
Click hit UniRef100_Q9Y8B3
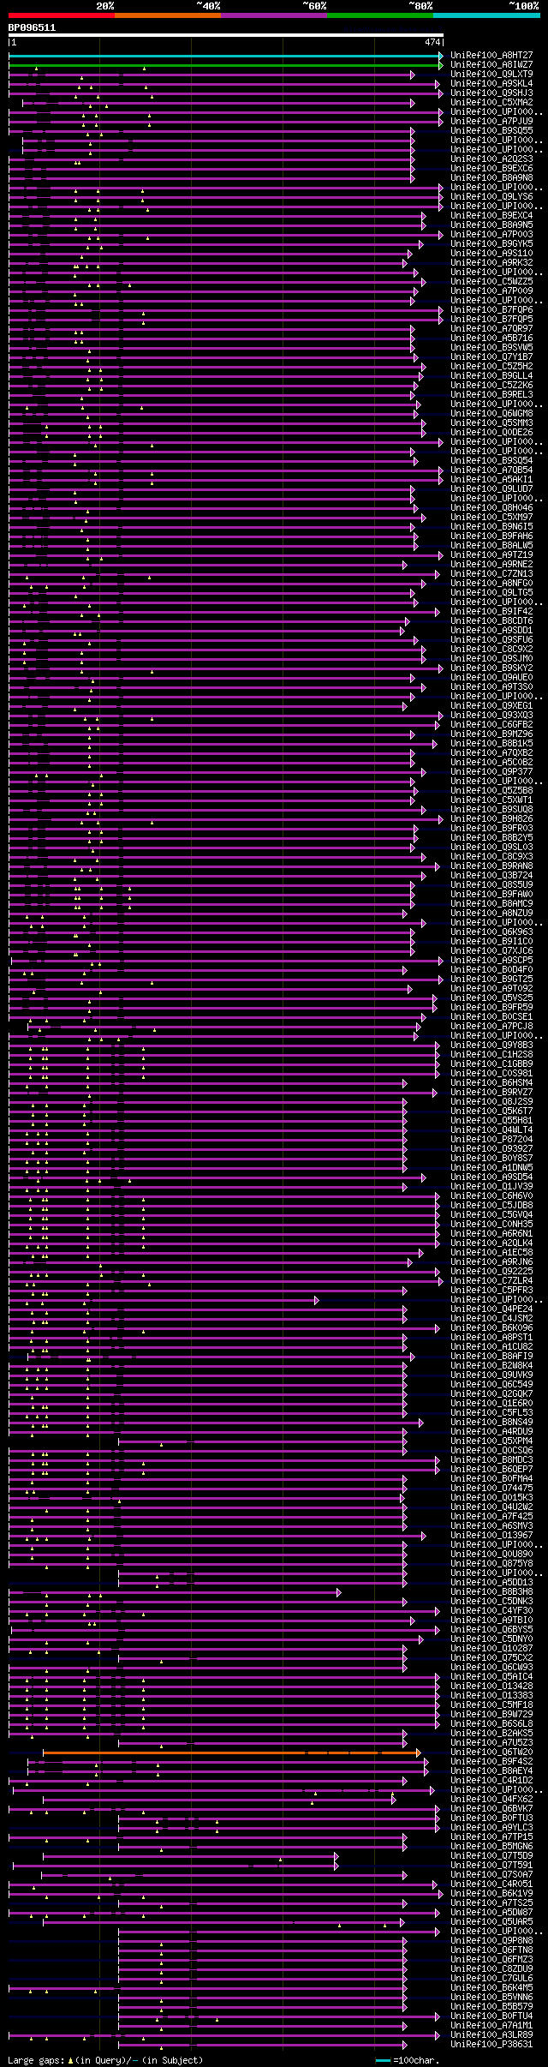tap(491, 1045)
